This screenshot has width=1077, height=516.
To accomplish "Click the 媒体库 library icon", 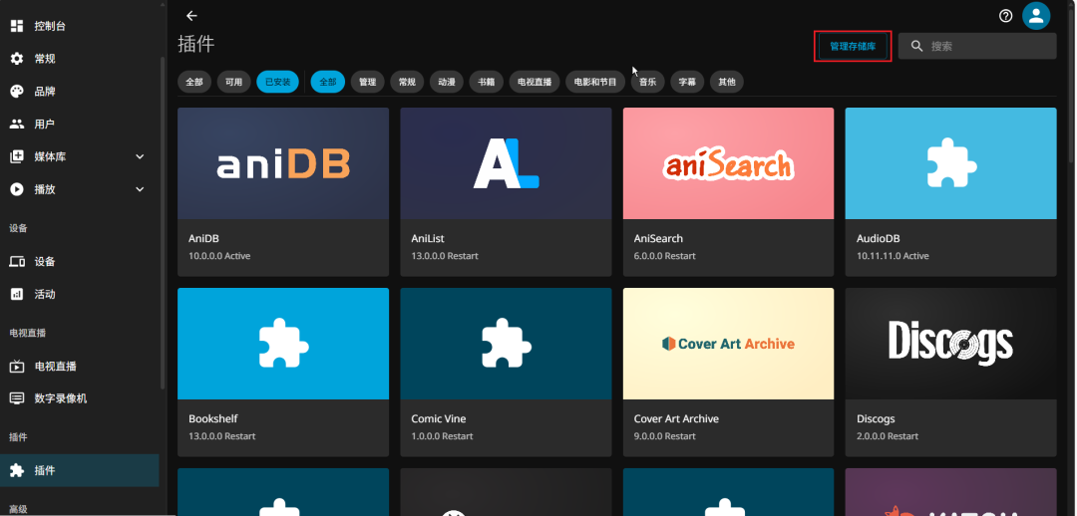I will click(17, 156).
